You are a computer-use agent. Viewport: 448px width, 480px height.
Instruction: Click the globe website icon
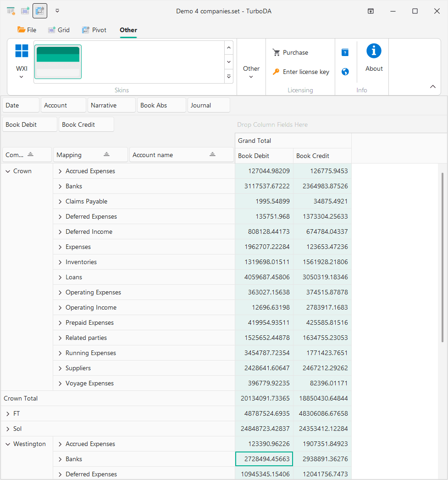[x=345, y=72]
